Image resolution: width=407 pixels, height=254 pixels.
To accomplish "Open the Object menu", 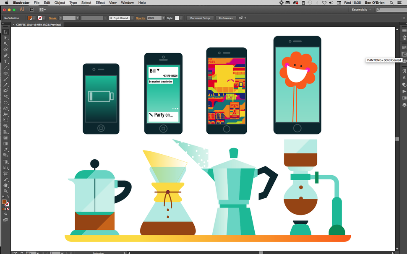I will (60, 3).
